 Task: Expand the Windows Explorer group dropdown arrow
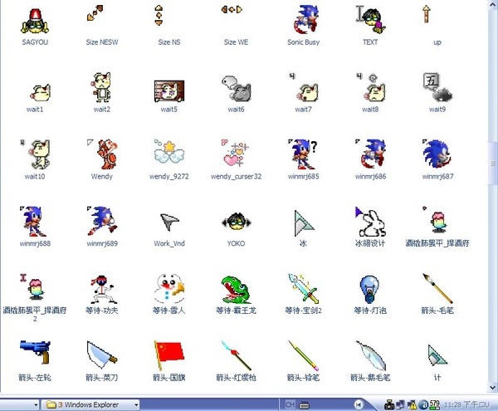[136, 405]
